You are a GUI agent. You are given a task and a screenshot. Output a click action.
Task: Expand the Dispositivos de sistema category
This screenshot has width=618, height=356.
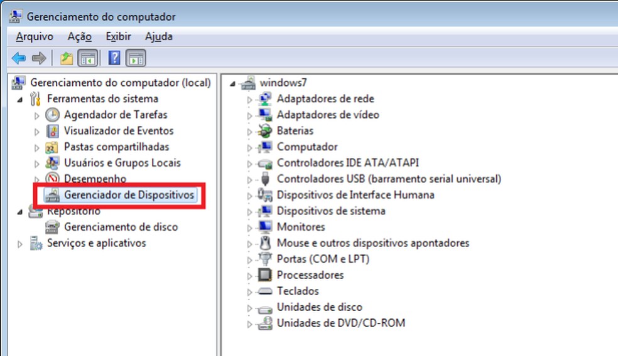pos(249,212)
